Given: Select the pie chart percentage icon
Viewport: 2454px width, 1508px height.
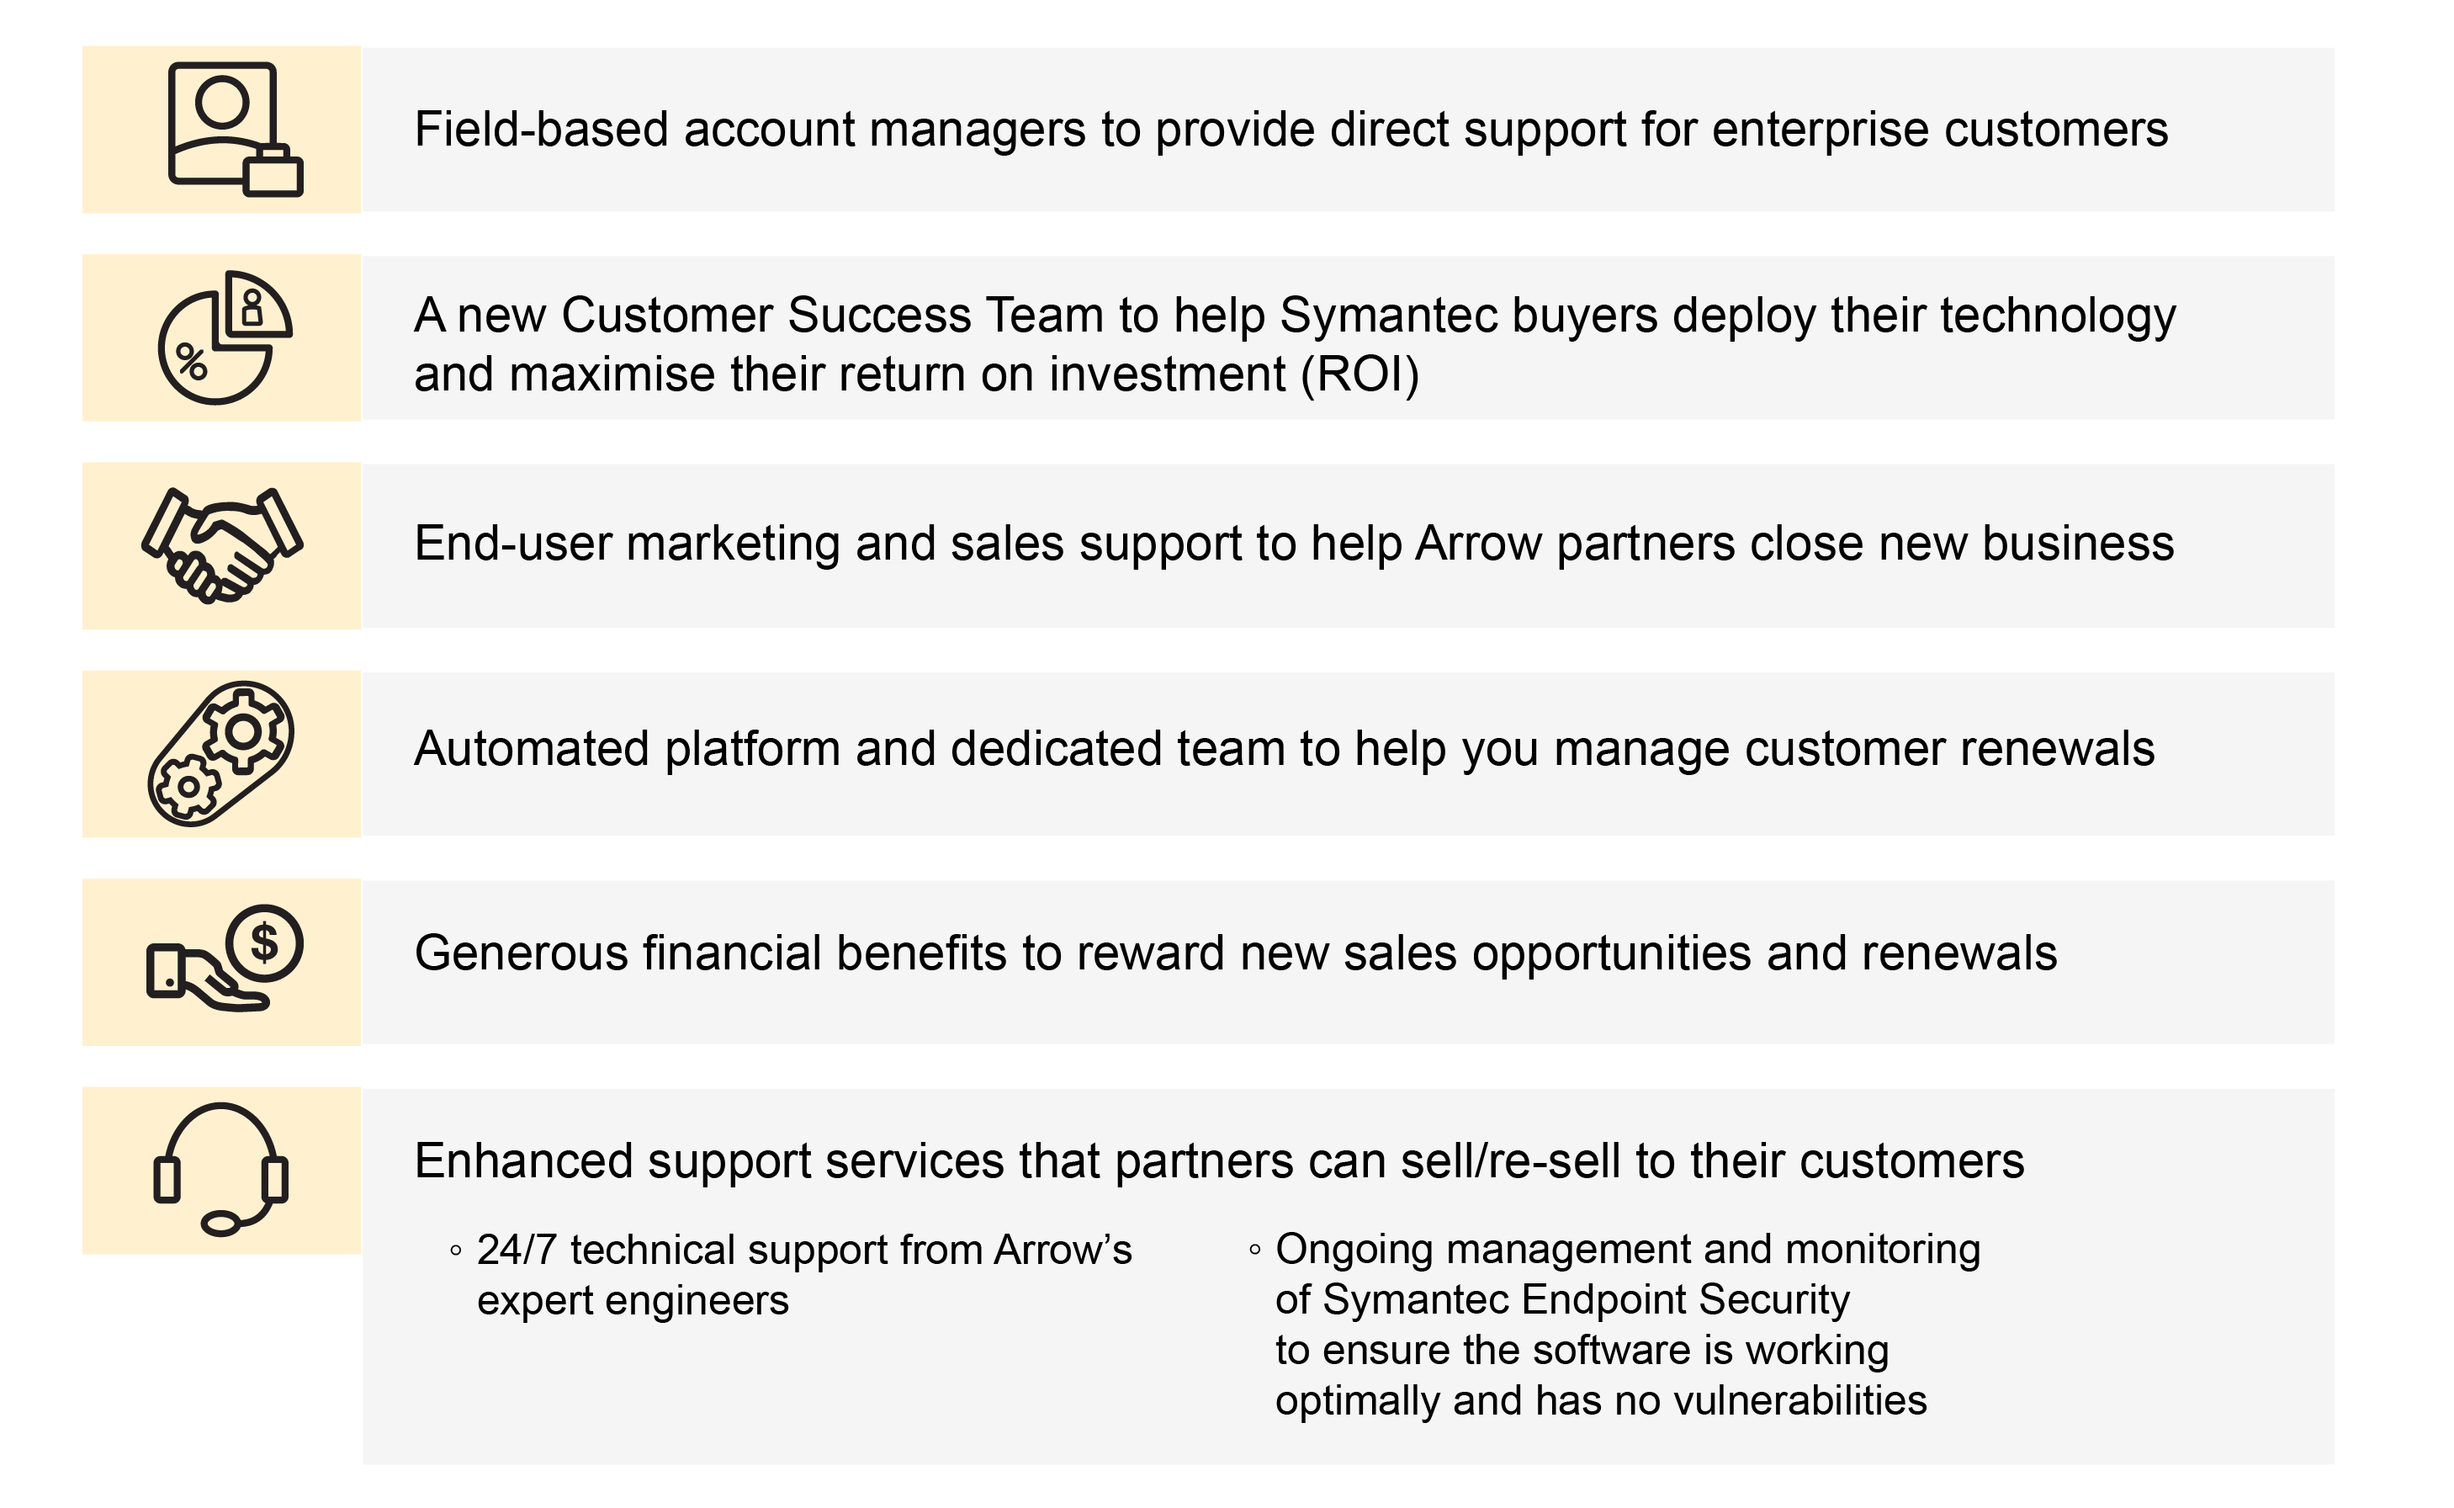Looking at the screenshot, I should point(225,337).
